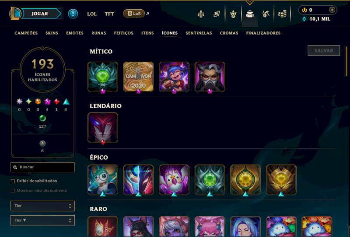Open the laurel crest icon in top bar
The image size is (350, 237).
click(233, 14)
